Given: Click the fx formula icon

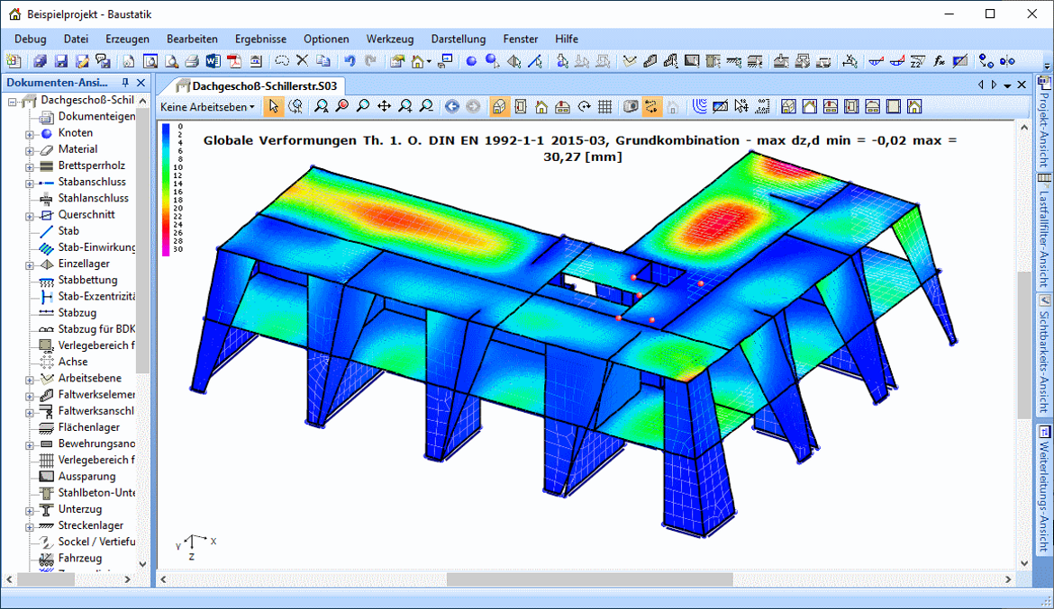Looking at the screenshot, I should point(939,61).
